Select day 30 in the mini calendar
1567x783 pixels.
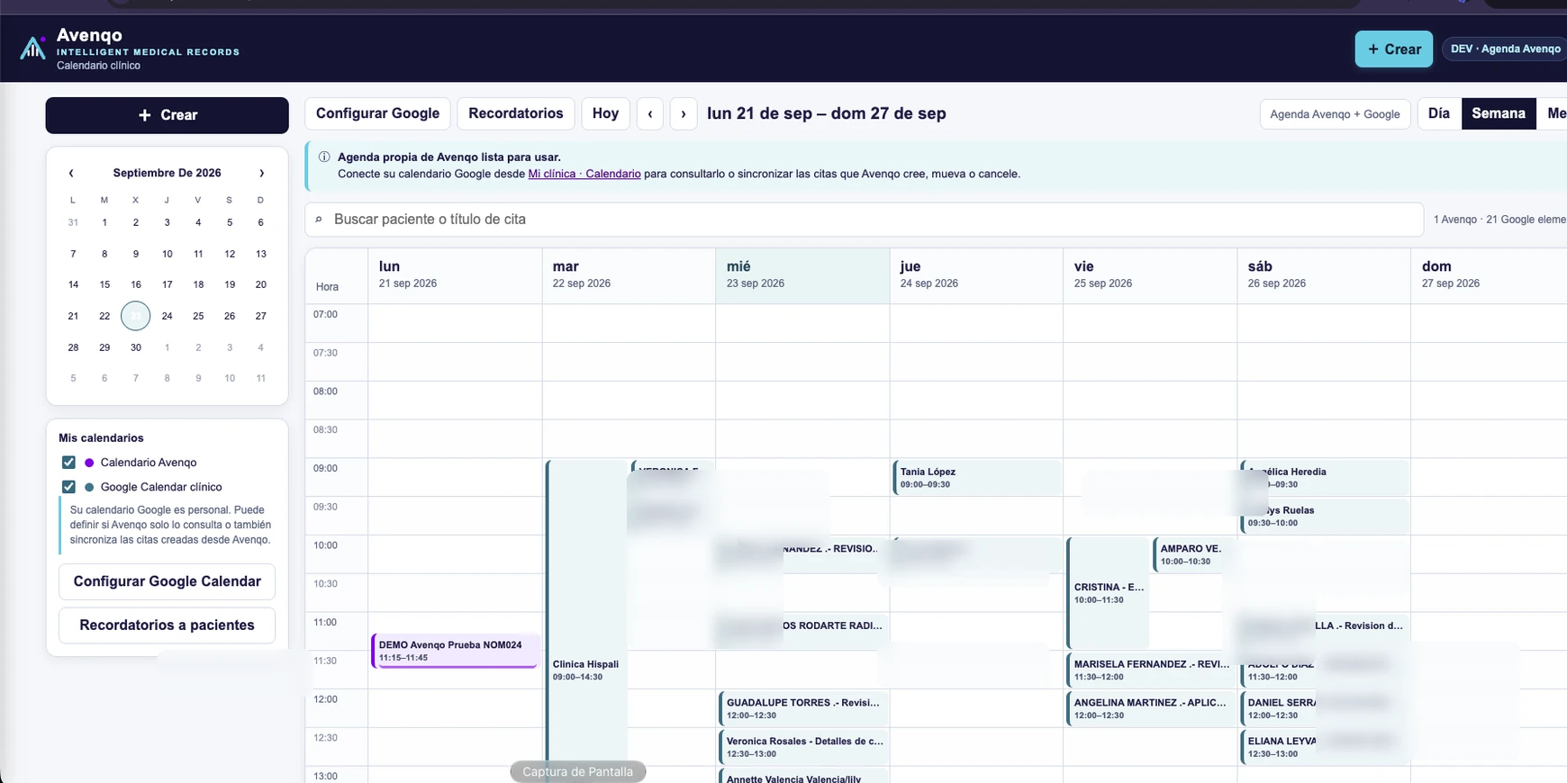pos(136,347)
